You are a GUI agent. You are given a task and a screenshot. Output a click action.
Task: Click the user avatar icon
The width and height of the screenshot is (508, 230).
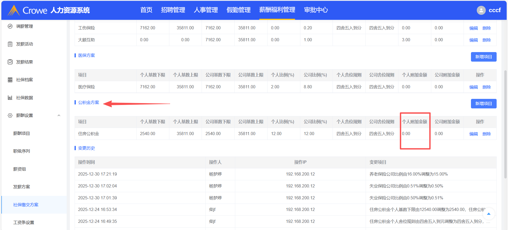(x=481, y=10)
